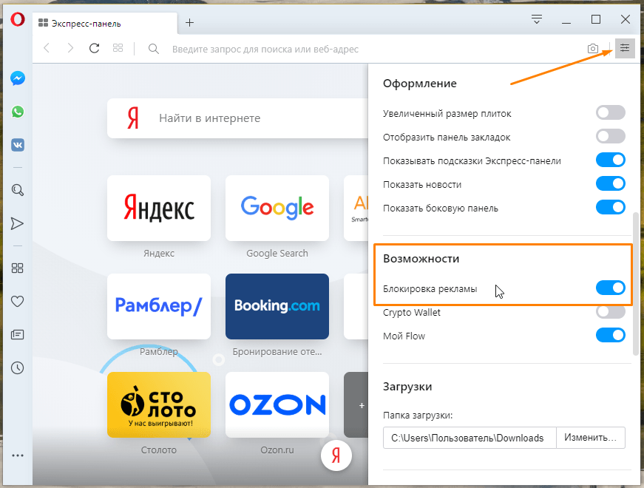Viewport: 644px width, 488px height.
Task: Click the Google Search caption
Action: click(x=277, y=254)
